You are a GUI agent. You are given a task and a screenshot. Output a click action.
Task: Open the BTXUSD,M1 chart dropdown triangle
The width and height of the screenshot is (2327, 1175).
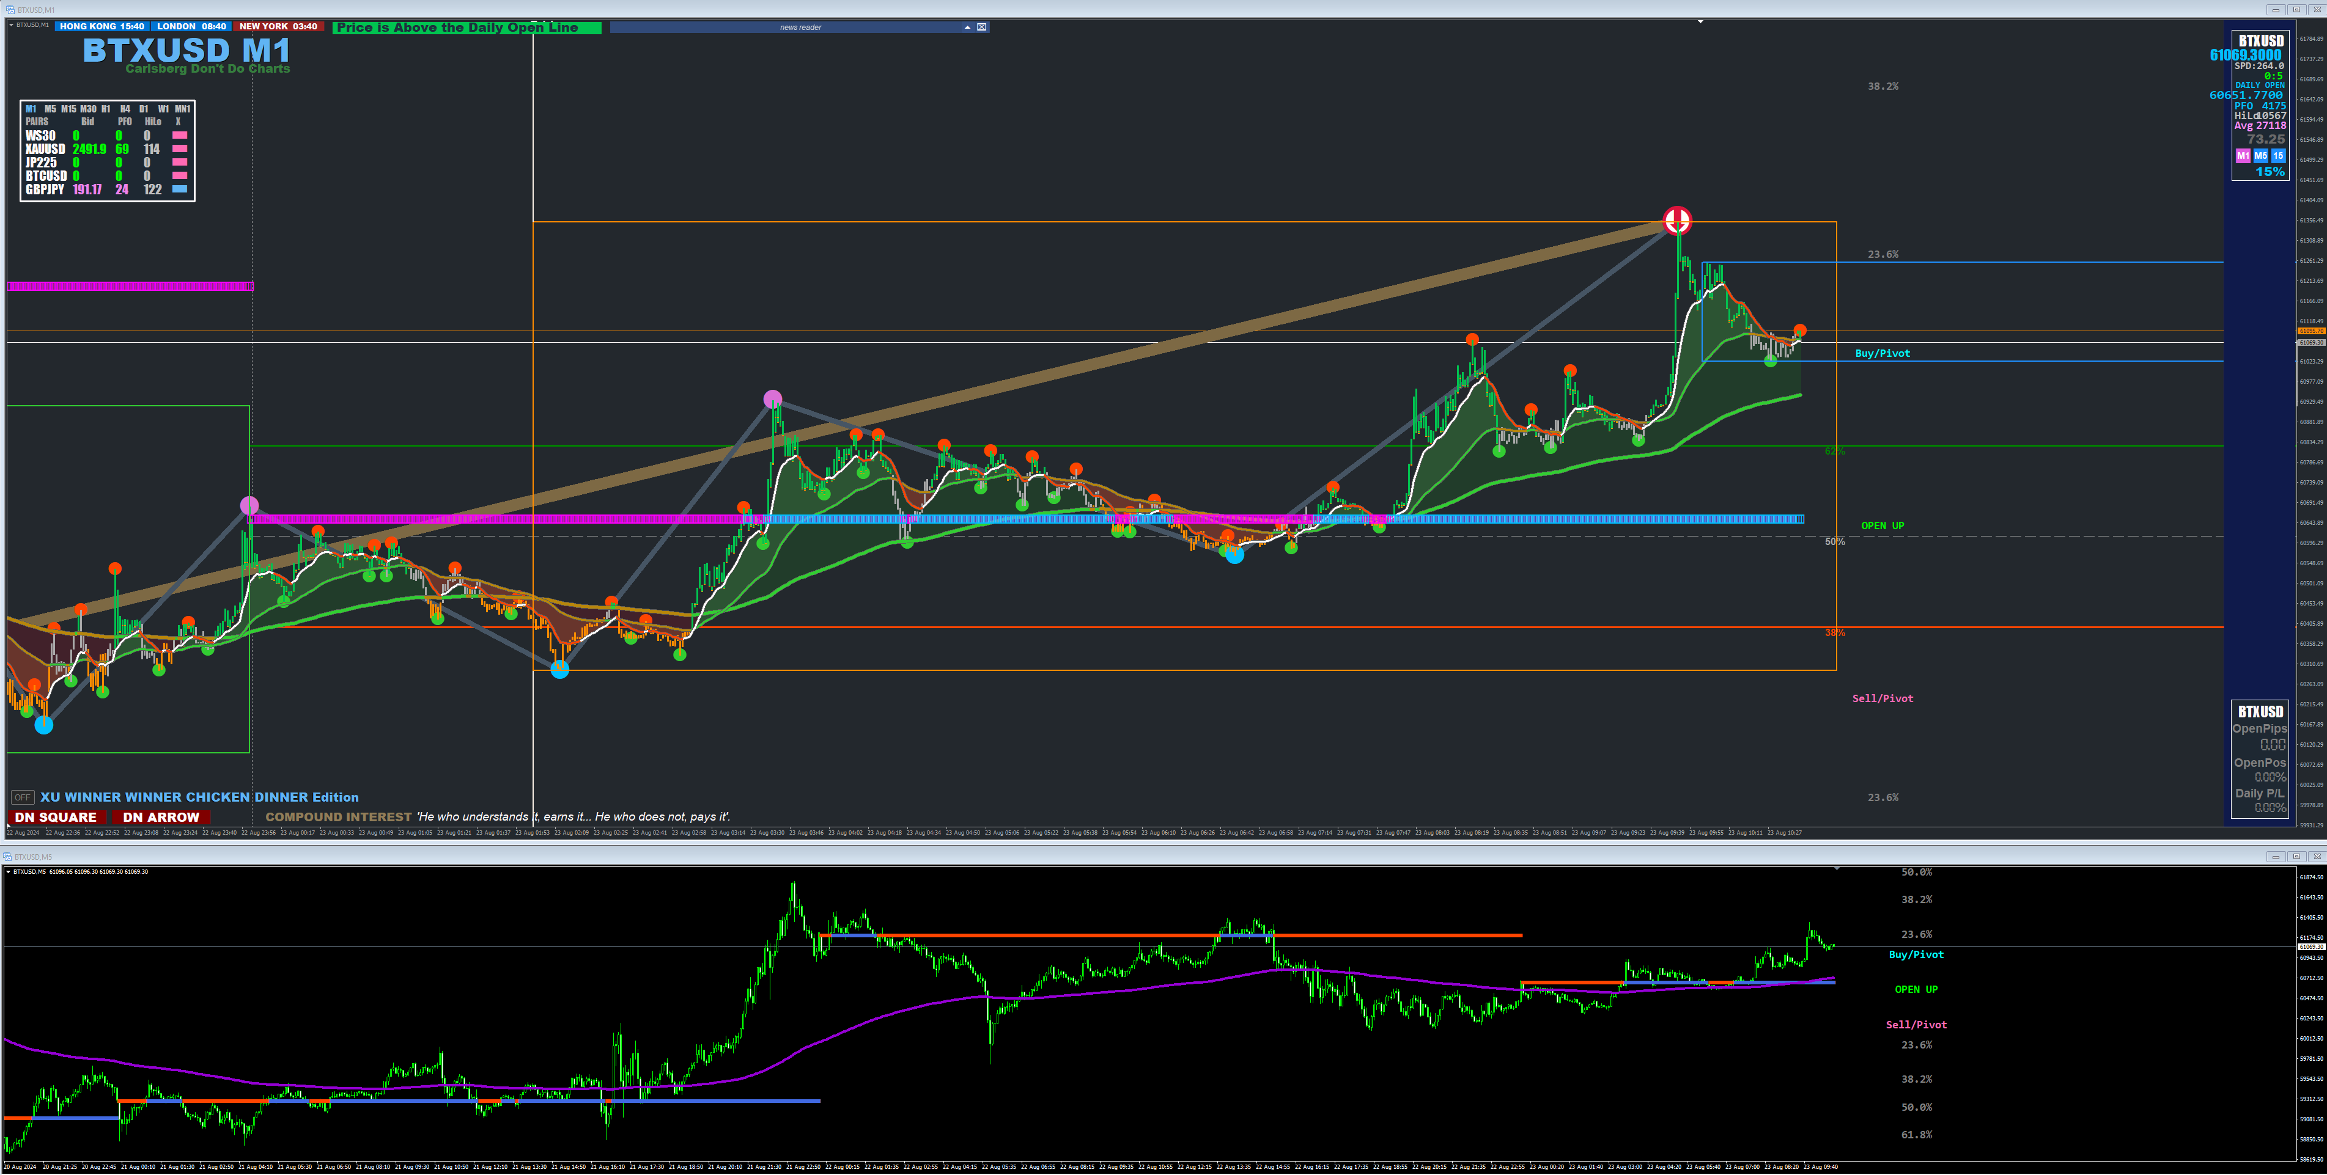[x=11, y=24]
